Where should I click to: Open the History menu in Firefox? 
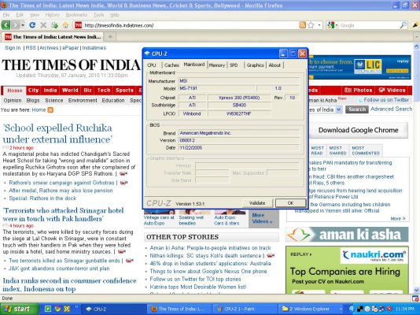(x=52, y=15)
